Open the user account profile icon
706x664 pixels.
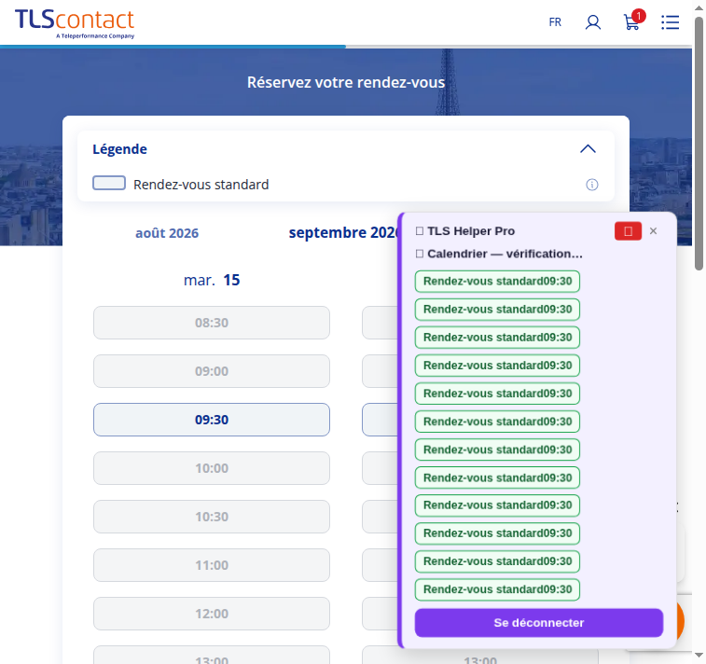coord(592,22)
